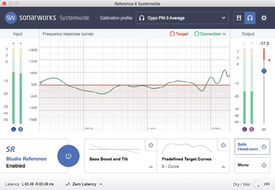Screen dimensions: 275x190
Task: Open the Calibration profile dropdown
Action: [182, 18]
